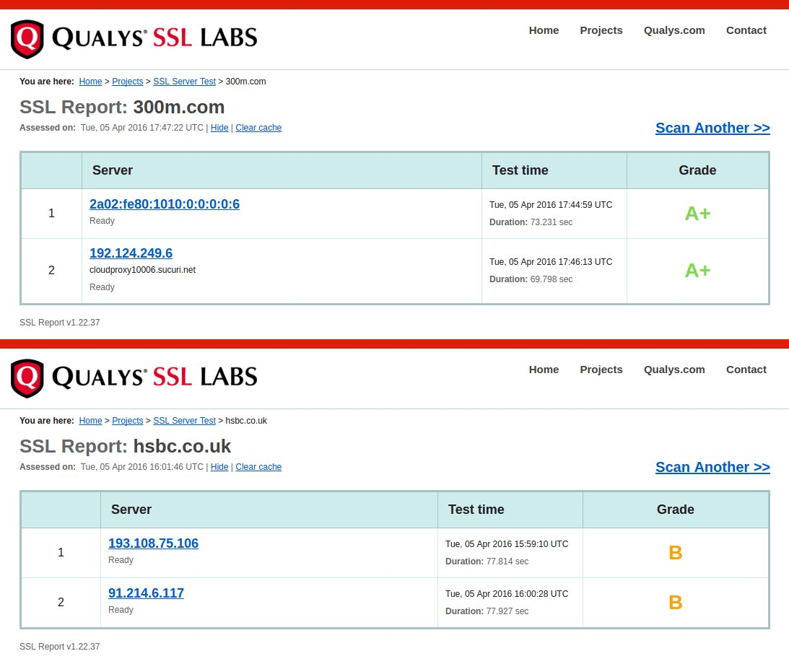The height and width of the screenshot is (664, 789).
Task: Open Contact in the navigation above the 300m.com report
Action: click(x=746, y=30)
